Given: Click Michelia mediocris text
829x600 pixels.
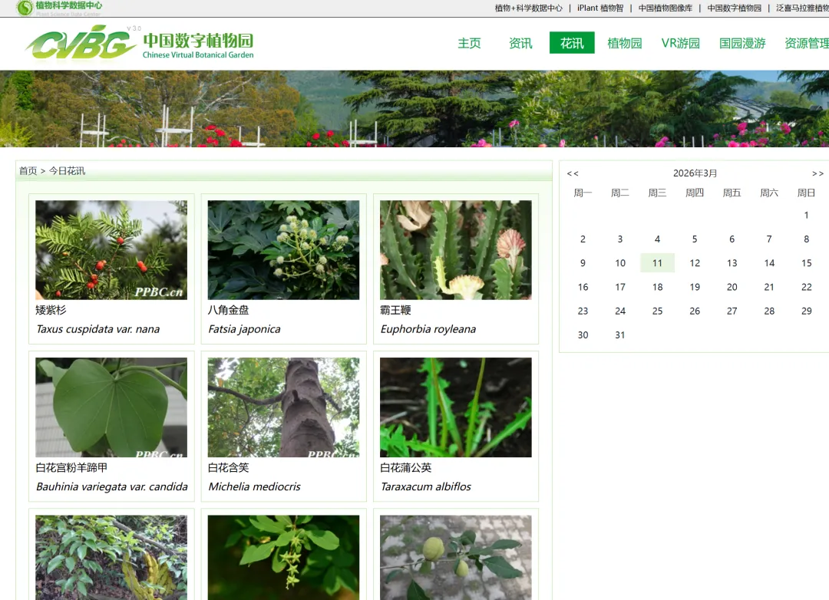Looking at the screenshot, I should click(x=254, y=487).
